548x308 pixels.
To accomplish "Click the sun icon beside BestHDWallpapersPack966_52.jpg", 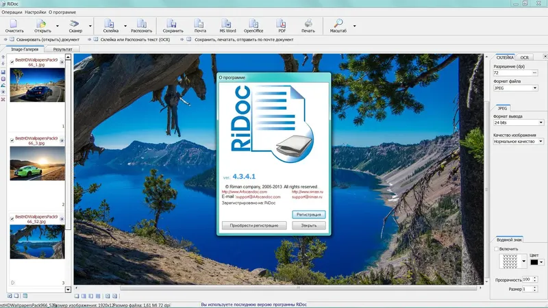I will tap(62, 219).
